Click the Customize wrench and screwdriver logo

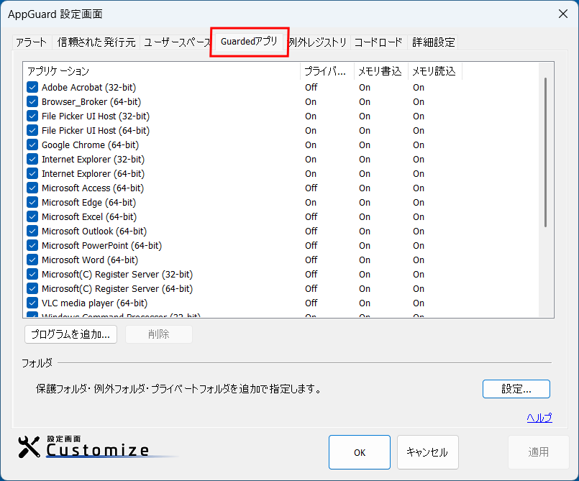tap(29, 447)
